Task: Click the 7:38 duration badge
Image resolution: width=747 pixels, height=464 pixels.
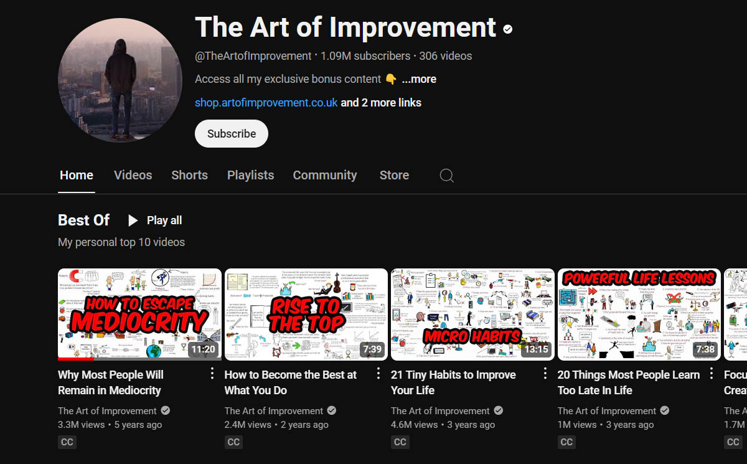Action: (705, 349)
